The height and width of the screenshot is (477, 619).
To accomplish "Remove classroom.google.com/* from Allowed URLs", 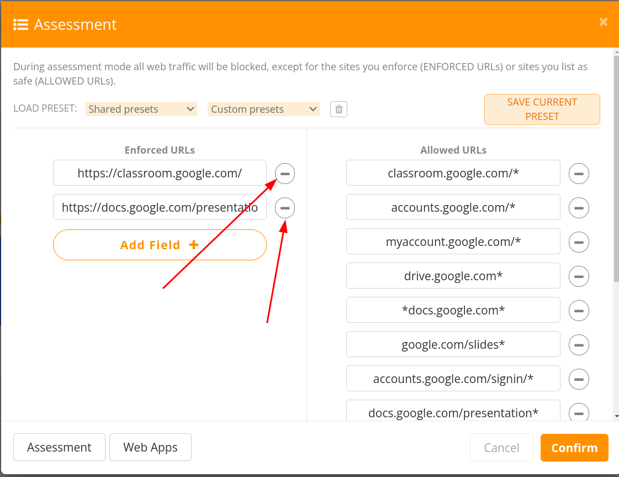I will pos(579,174).
